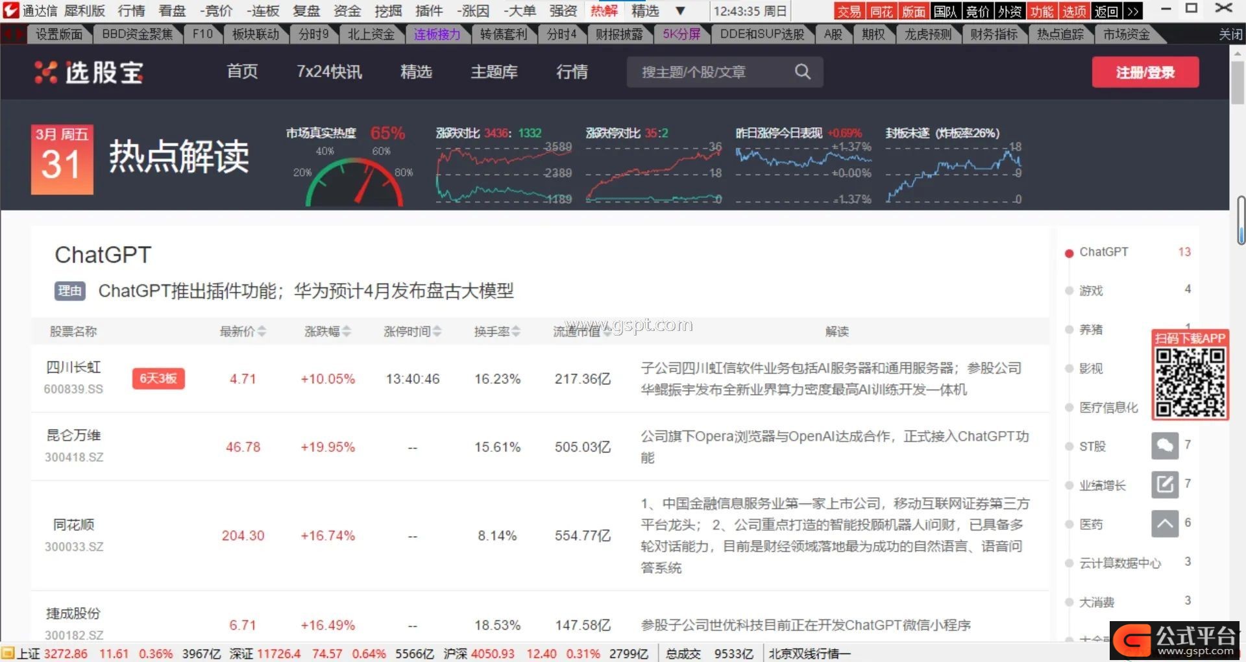Viewport: 1246px width, 662px height.
Task: Open the 插件 menu
Action: pos(429,11)
